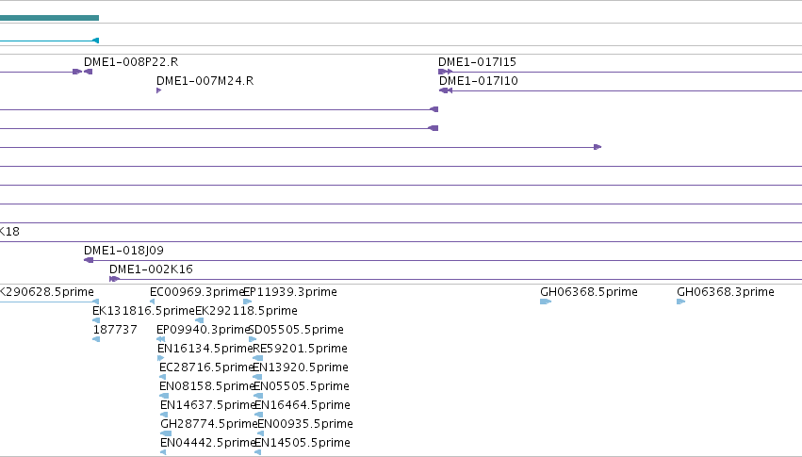Click the DME1-018J09 label
This screenshot has height=457, width=802.
pos(123,251)
